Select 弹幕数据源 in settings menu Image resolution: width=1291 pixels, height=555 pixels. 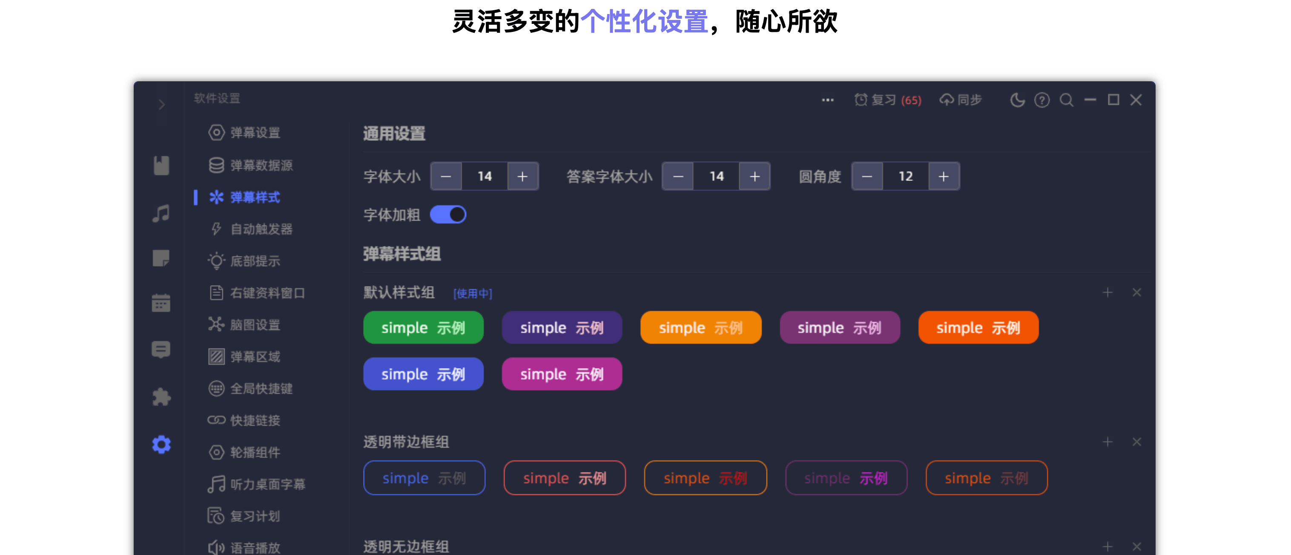(x=251, y=165)
